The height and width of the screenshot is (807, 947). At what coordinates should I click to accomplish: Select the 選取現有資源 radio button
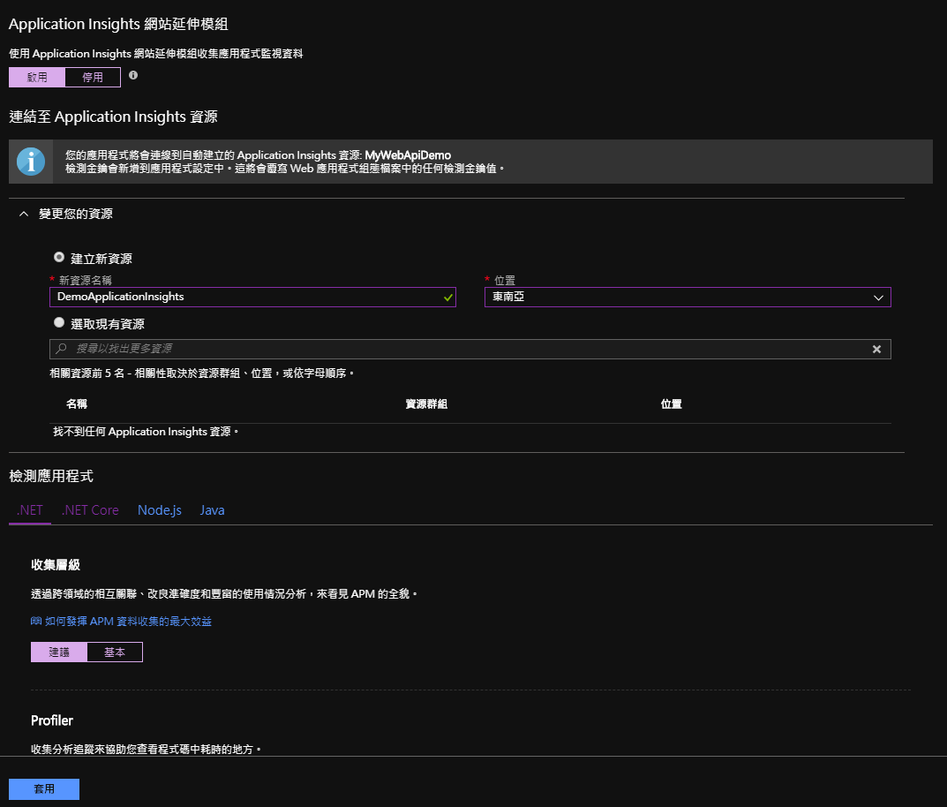pyautogui.click(x=59, y=323)
